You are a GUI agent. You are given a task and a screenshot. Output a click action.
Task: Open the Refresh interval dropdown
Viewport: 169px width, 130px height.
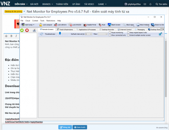89,34
